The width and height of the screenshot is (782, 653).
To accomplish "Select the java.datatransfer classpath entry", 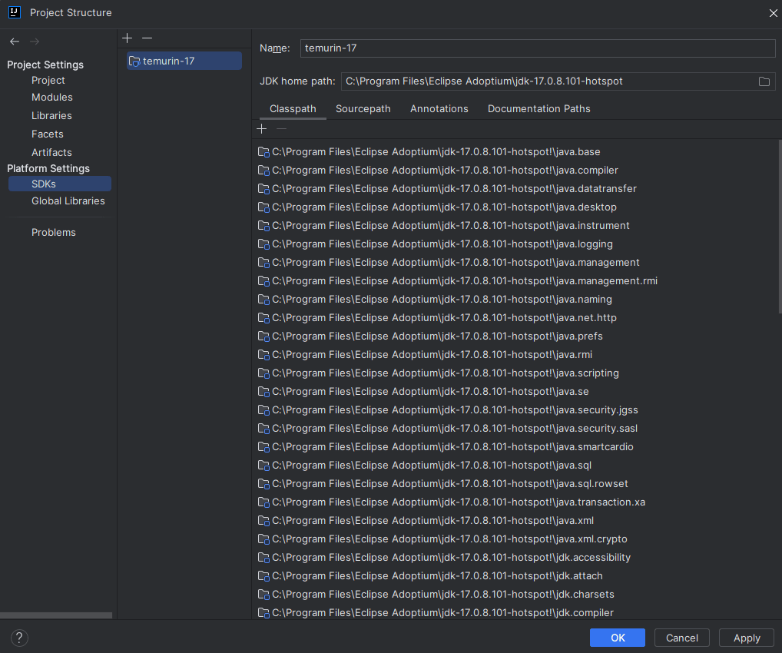I will tap(447, 188).
